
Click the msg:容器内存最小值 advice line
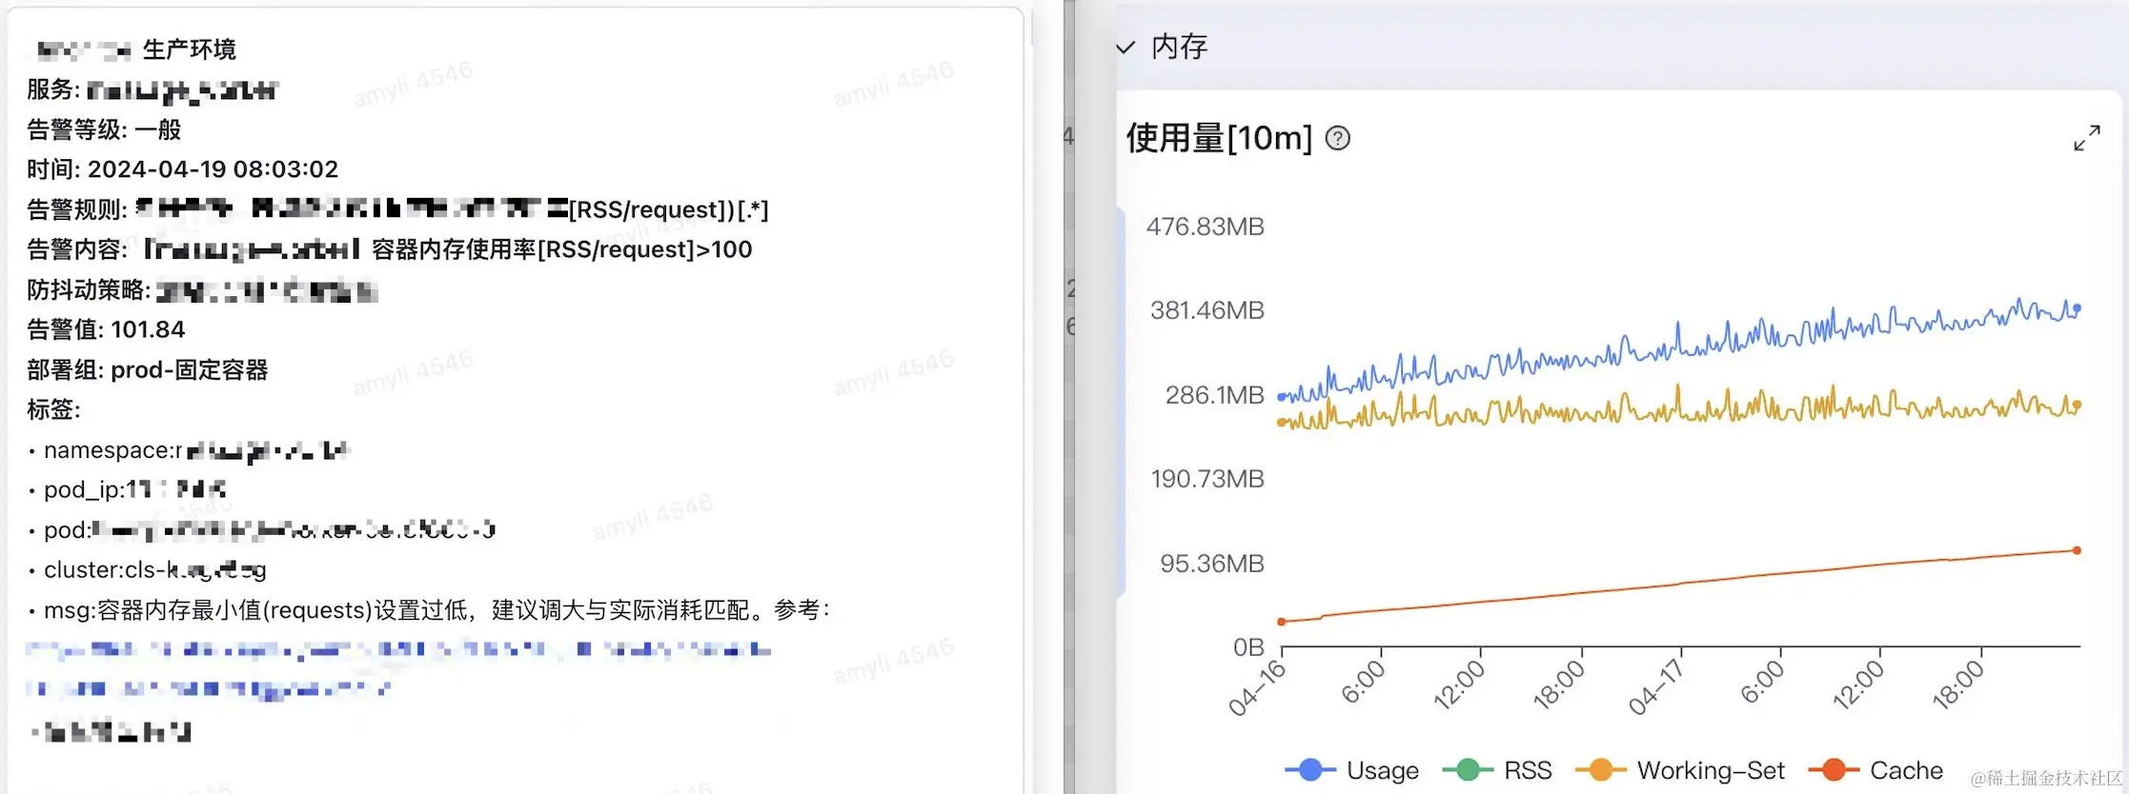(430, 610)
